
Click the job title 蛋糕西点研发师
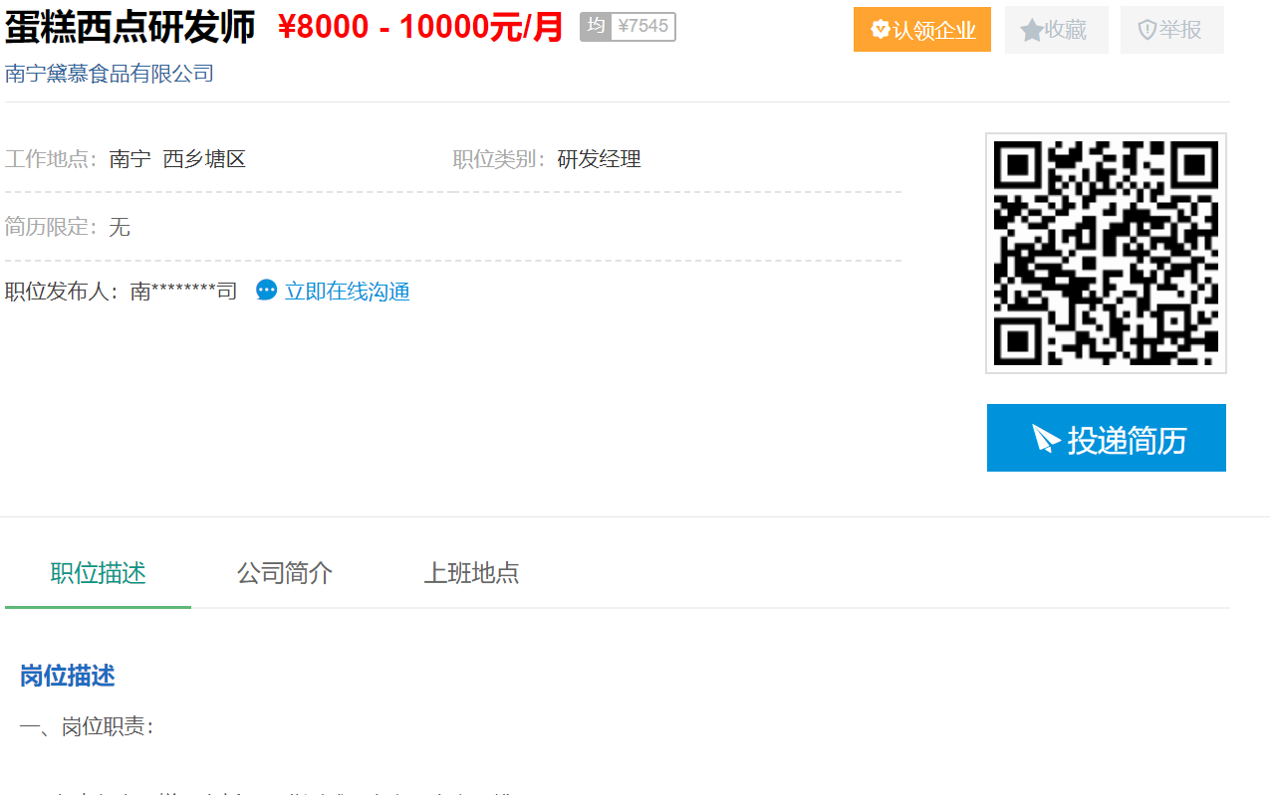point(130,28)
